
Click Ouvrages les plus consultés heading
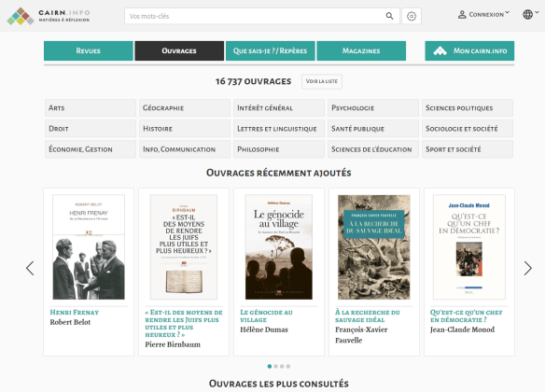279,384
